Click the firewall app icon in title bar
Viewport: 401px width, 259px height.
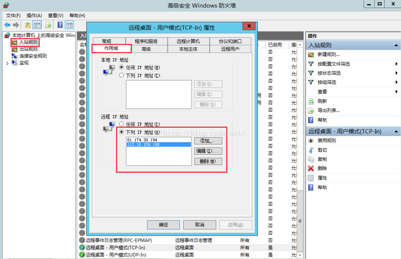click(x=6, y=5)
